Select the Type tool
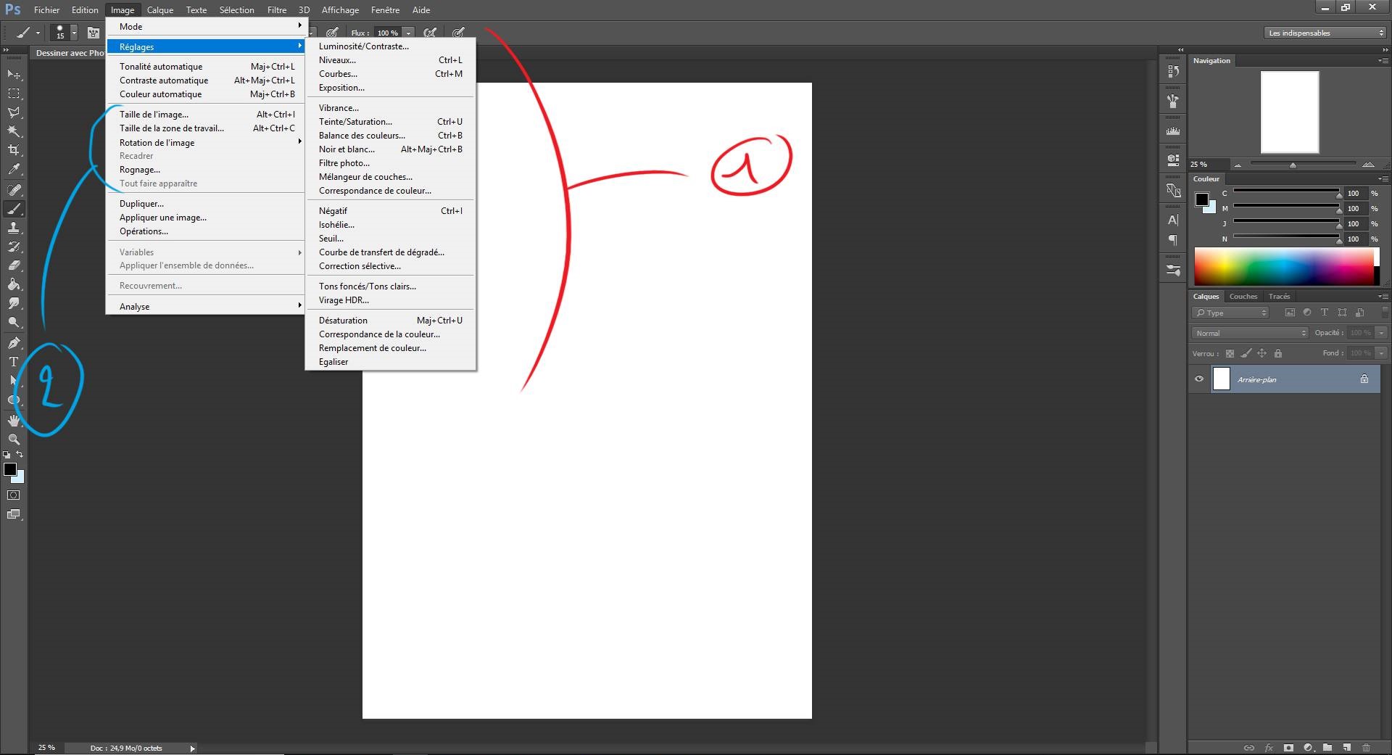1392x755 pixels. [13, 361]
